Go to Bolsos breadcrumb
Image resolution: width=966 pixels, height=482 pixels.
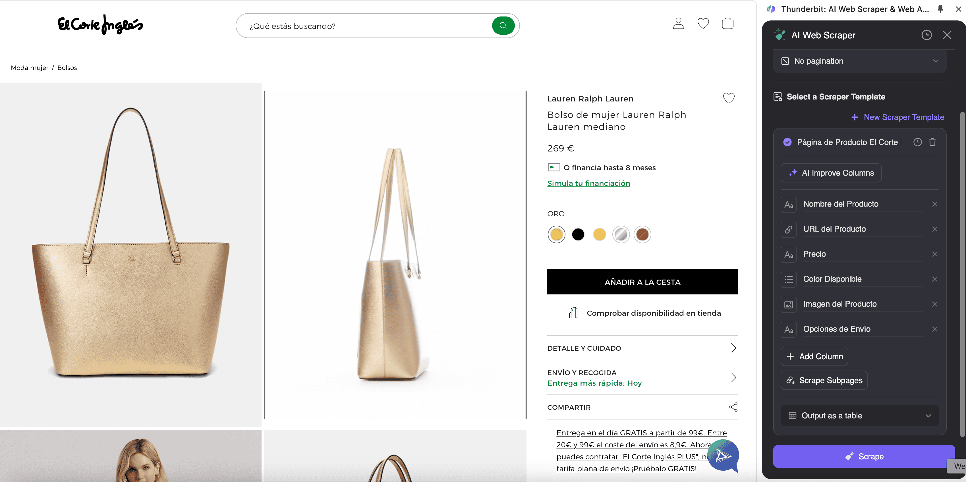pos(67,68)
